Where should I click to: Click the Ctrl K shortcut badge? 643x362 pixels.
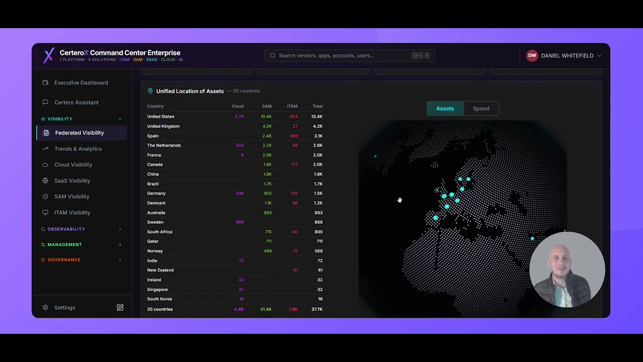tap(420, 55)
